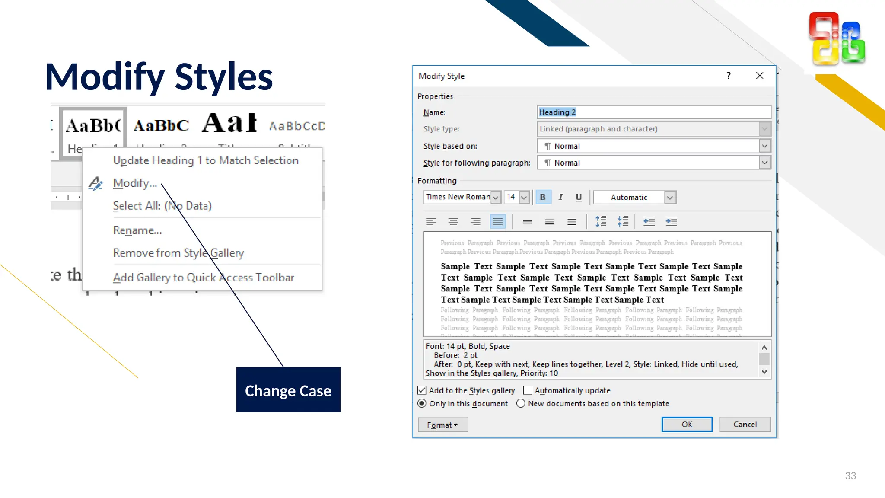The image size is (885, 498).
Task: Set 1.5 line spacing icon
Action: pos(549,222)
